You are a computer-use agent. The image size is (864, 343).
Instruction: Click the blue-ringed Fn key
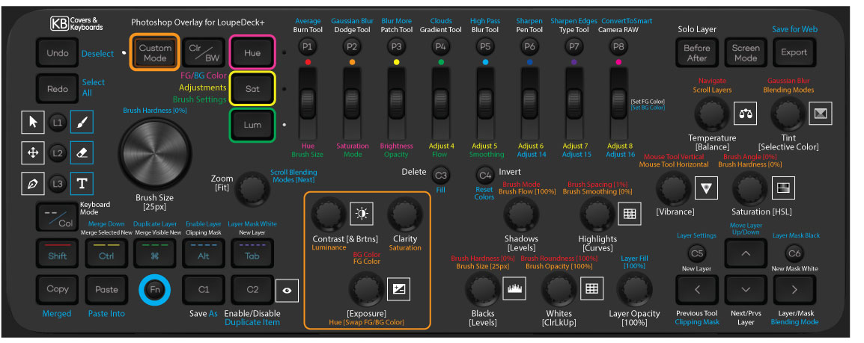click(155, 289)
